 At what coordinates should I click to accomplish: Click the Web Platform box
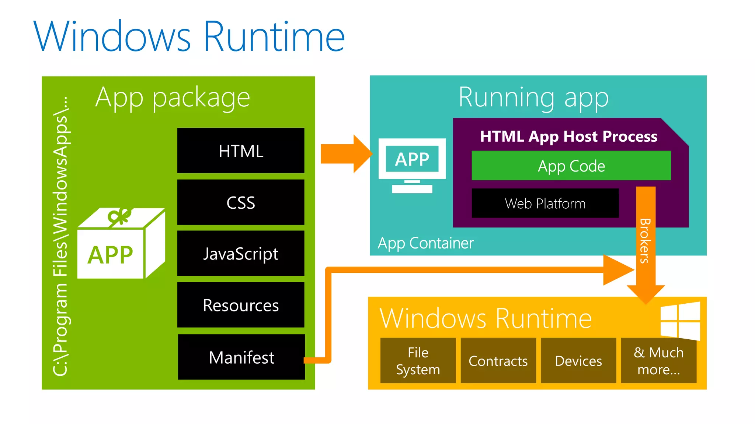(545, 203)
